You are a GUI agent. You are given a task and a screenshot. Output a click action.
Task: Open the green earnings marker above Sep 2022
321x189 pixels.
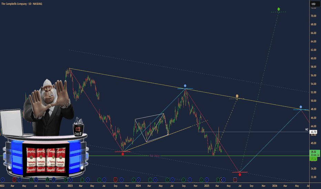[47, 180]
